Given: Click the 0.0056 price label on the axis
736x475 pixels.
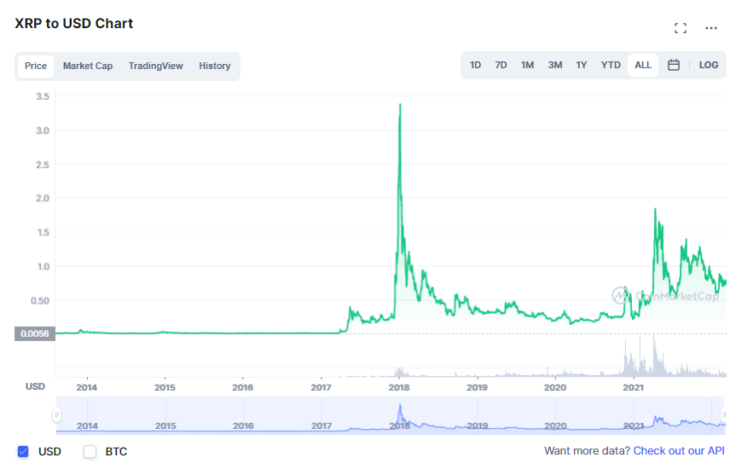Looking at the screenshot, I should click(35, 333).
